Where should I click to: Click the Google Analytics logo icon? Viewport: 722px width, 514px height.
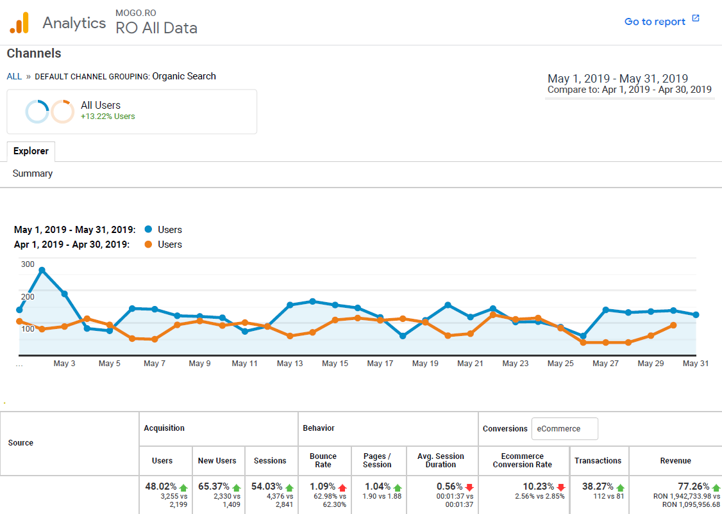(x=20, y=22)
